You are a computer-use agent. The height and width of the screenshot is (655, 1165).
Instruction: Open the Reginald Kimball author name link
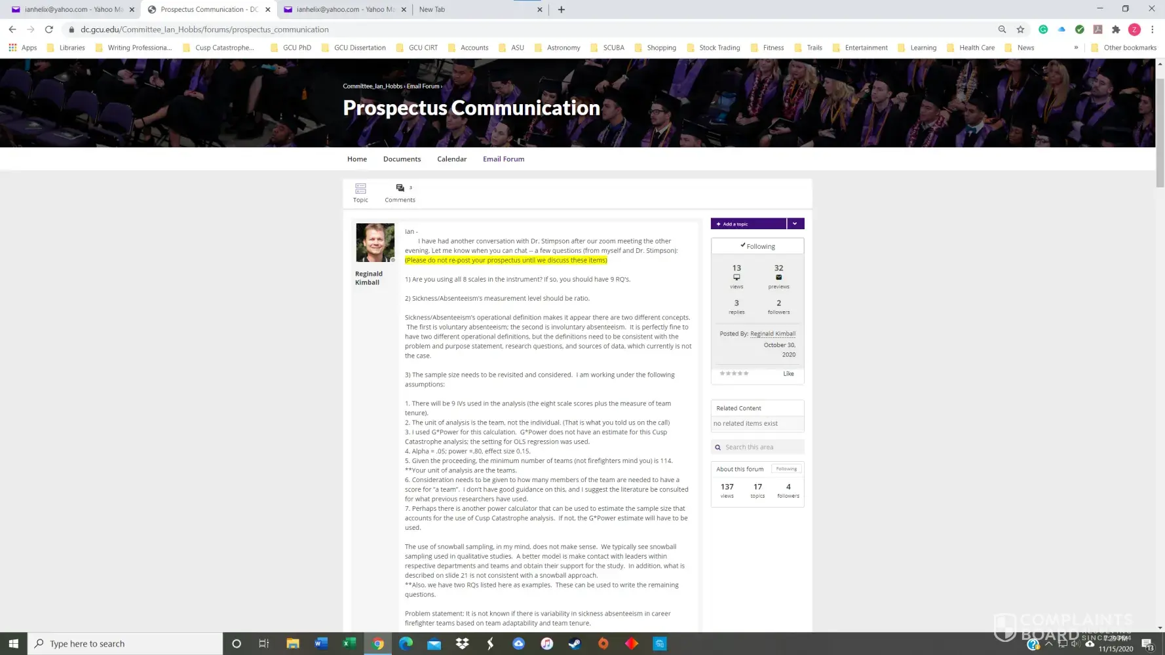(x=369, y=278)
